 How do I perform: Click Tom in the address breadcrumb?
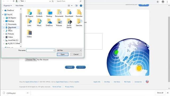tap(22, 1)
